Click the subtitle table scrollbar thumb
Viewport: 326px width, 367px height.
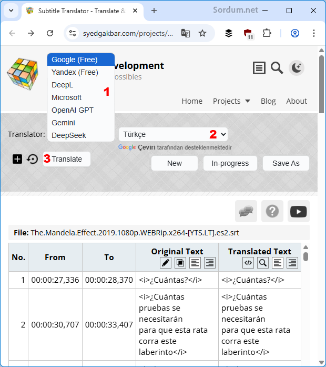305,256
